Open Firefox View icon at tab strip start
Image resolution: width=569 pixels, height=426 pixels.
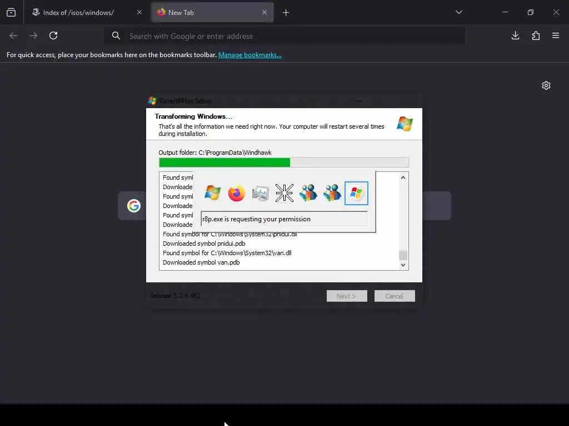click(x=11, y=12)
